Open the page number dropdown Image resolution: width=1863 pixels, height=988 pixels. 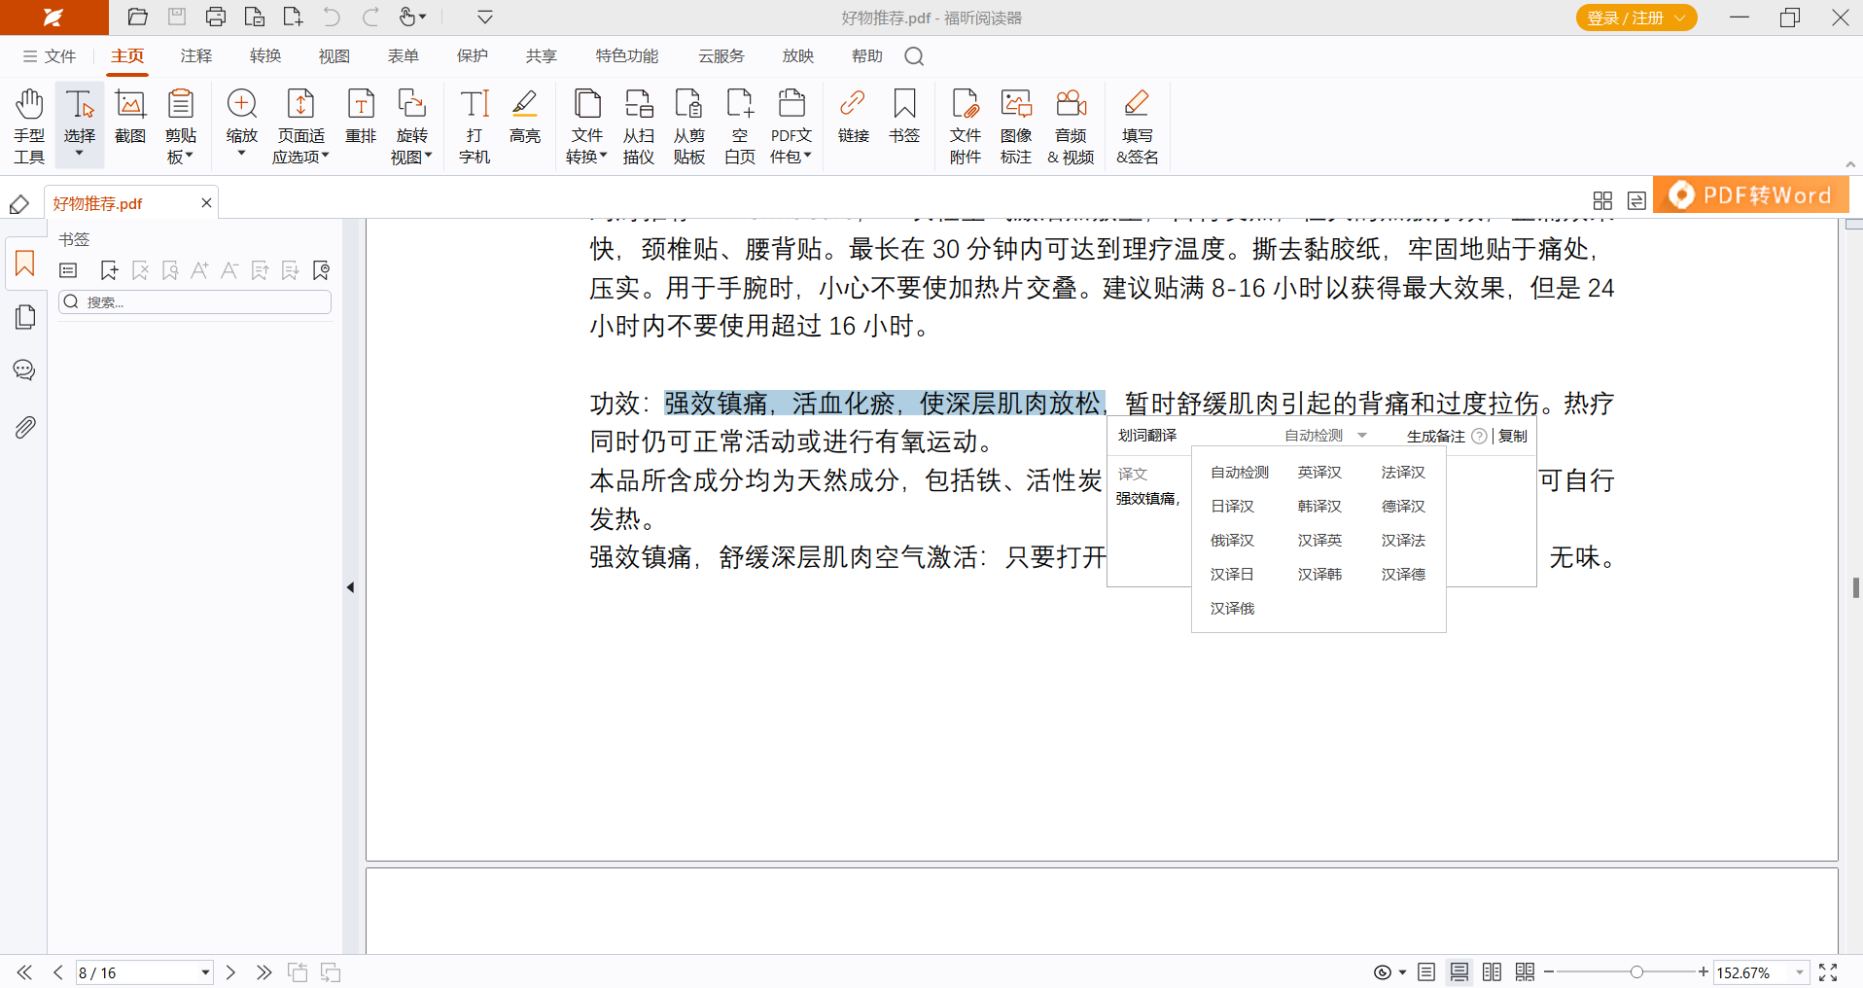[205, 972]
